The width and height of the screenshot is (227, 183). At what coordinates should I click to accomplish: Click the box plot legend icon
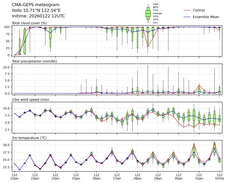tap(148, 13)
